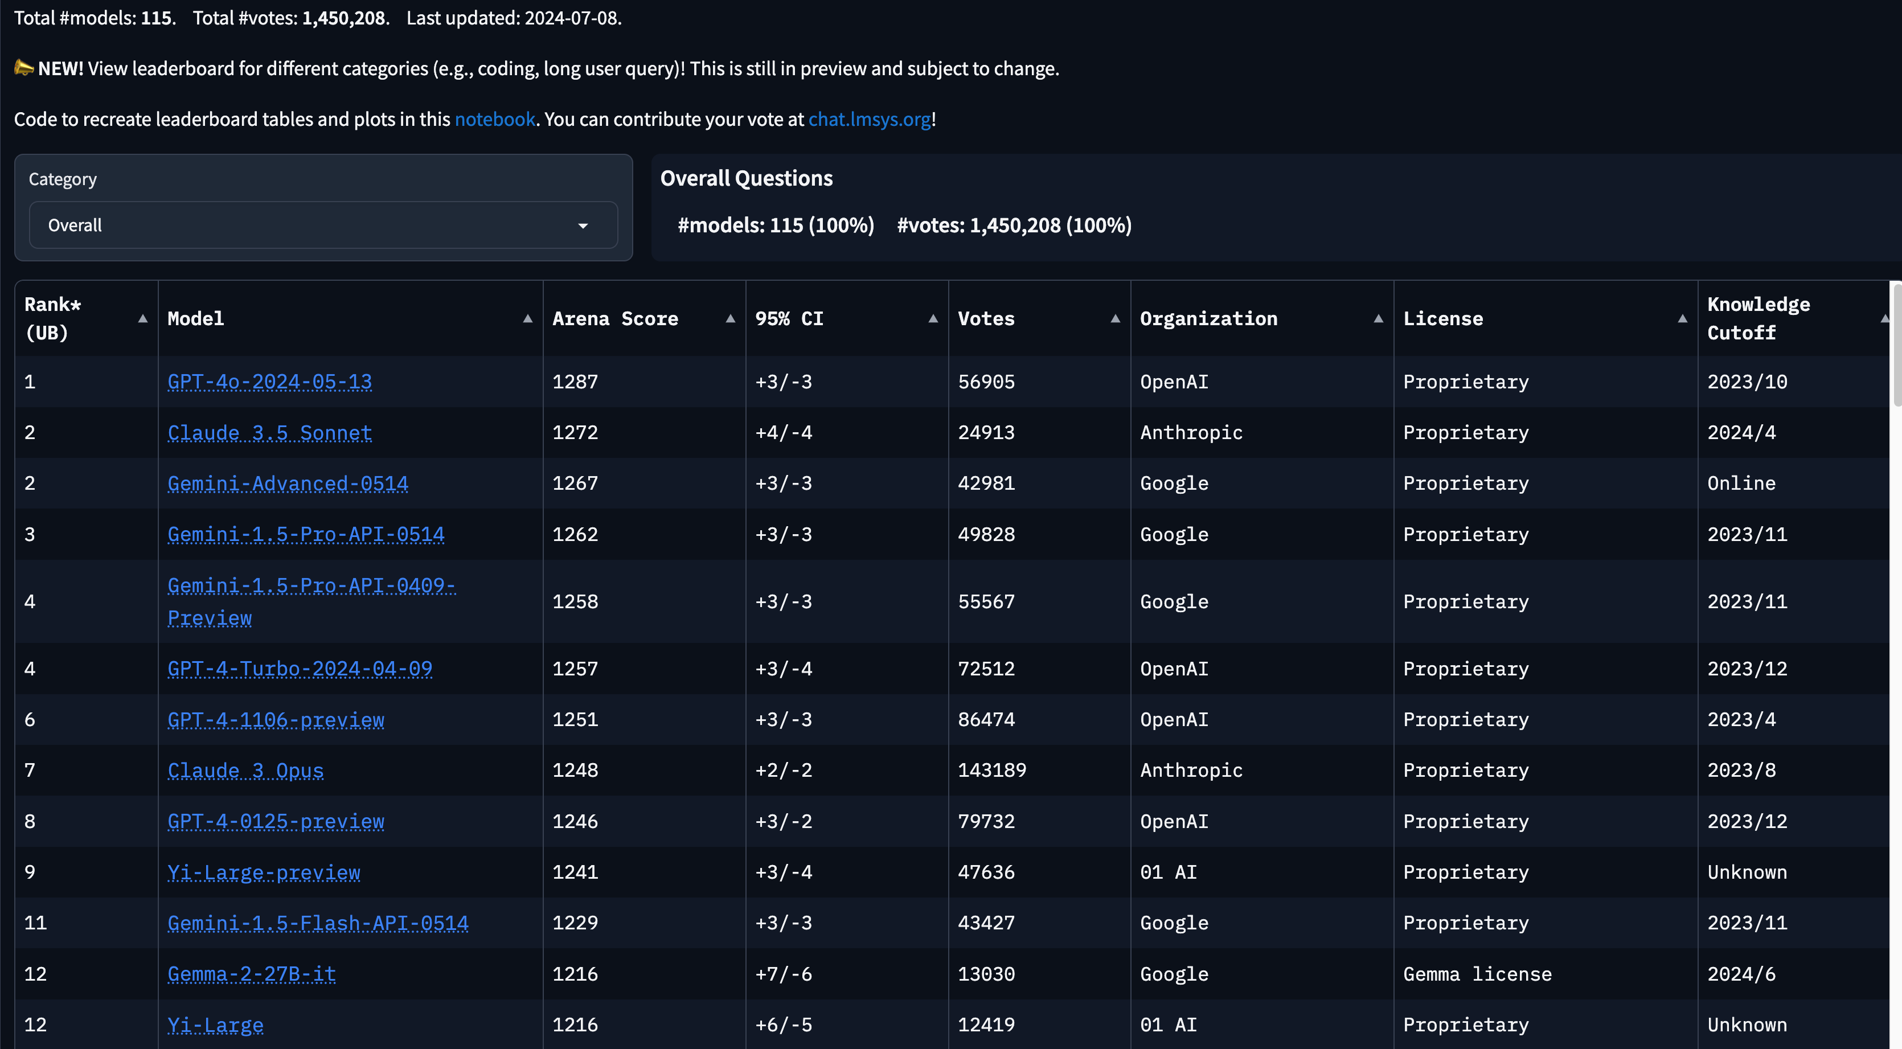
Task: Sort the table by License
Action: tap(1682, 318)
